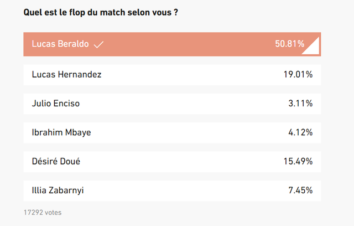354x226 pixels.
Task: Vote for Lucas Hernandez as flop
Action: tap(171, 74)
